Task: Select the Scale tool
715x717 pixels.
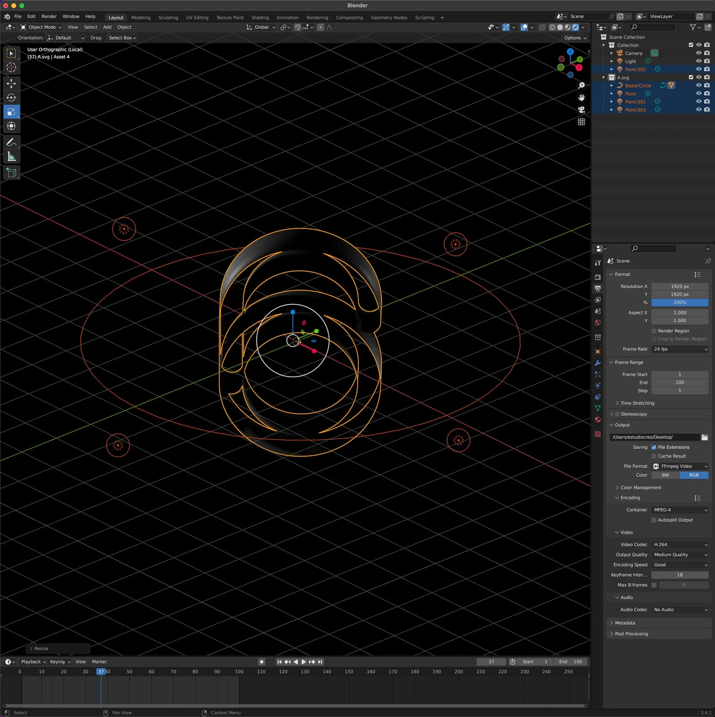Action: pos(11,112)
